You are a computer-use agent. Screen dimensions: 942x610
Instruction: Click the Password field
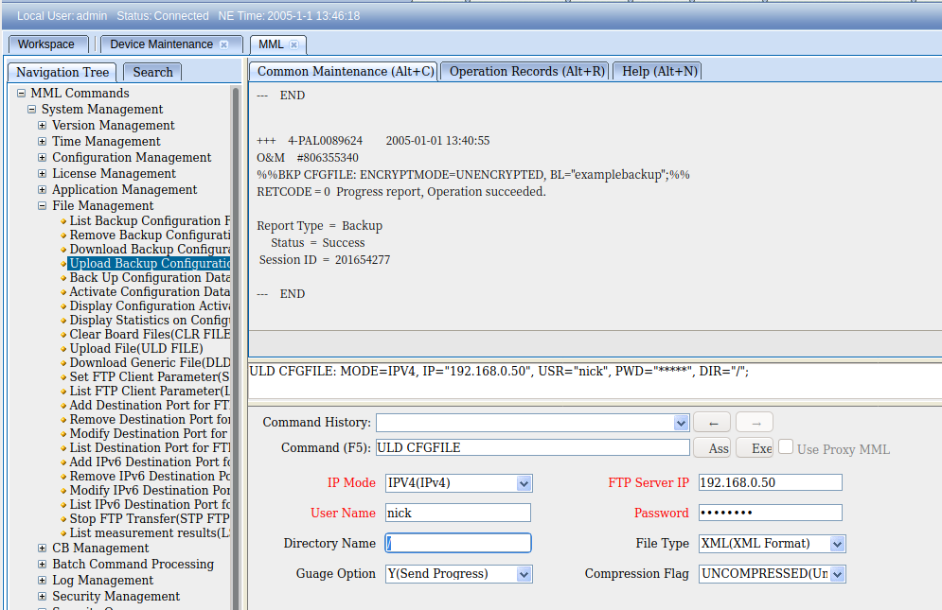point(771,513)
